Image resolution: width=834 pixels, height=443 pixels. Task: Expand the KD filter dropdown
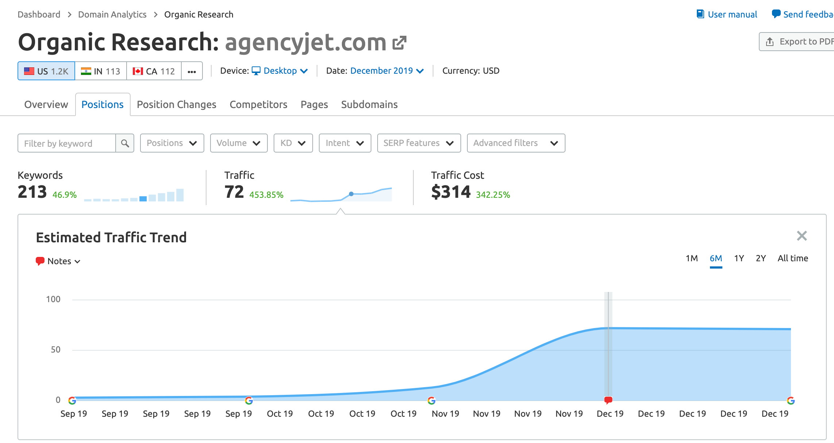[x=292, y=143]
